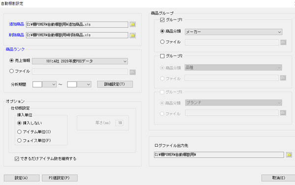Select ファイル radio in グループ1

162,42
